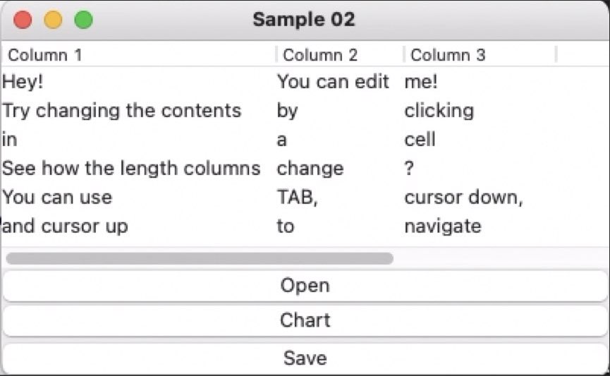Select the Column 3 header

click(480, 55)
